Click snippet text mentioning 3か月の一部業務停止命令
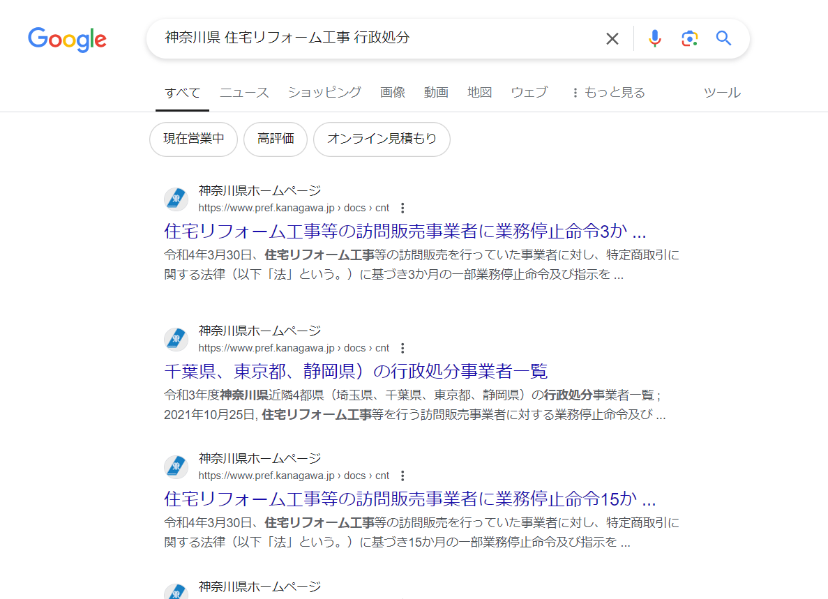 (421, 265)
